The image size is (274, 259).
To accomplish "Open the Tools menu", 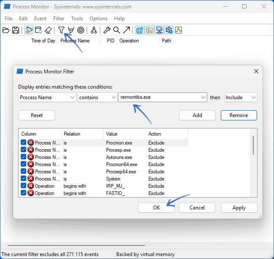I will [x=77, y=19].
